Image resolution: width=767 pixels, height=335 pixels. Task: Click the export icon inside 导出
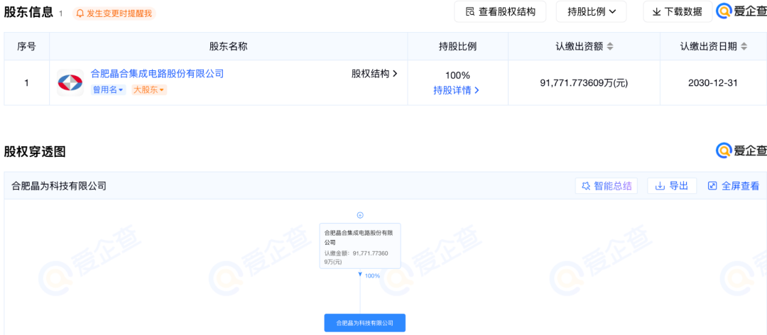pyautogui.click(x=660, y=186)
